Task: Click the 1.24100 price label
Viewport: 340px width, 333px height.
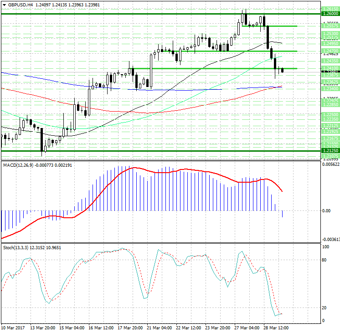Action: [330, 68]
